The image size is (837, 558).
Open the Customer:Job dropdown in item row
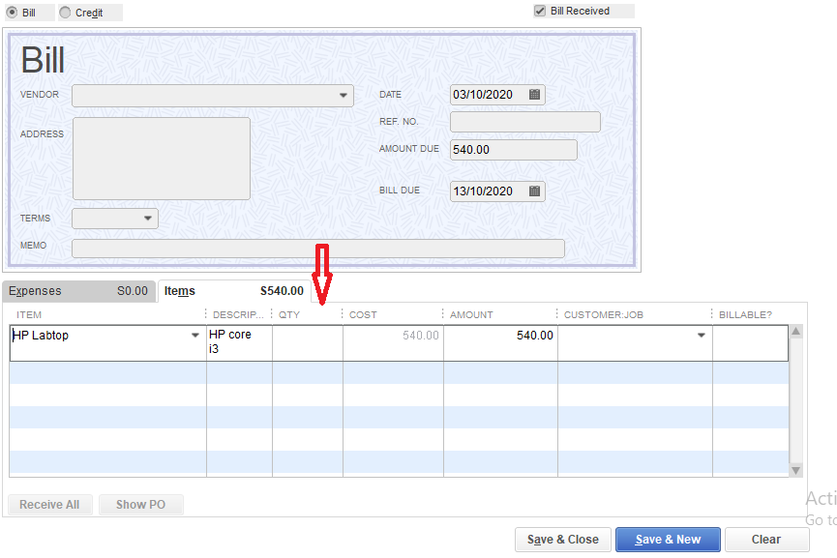coord(701,335)
